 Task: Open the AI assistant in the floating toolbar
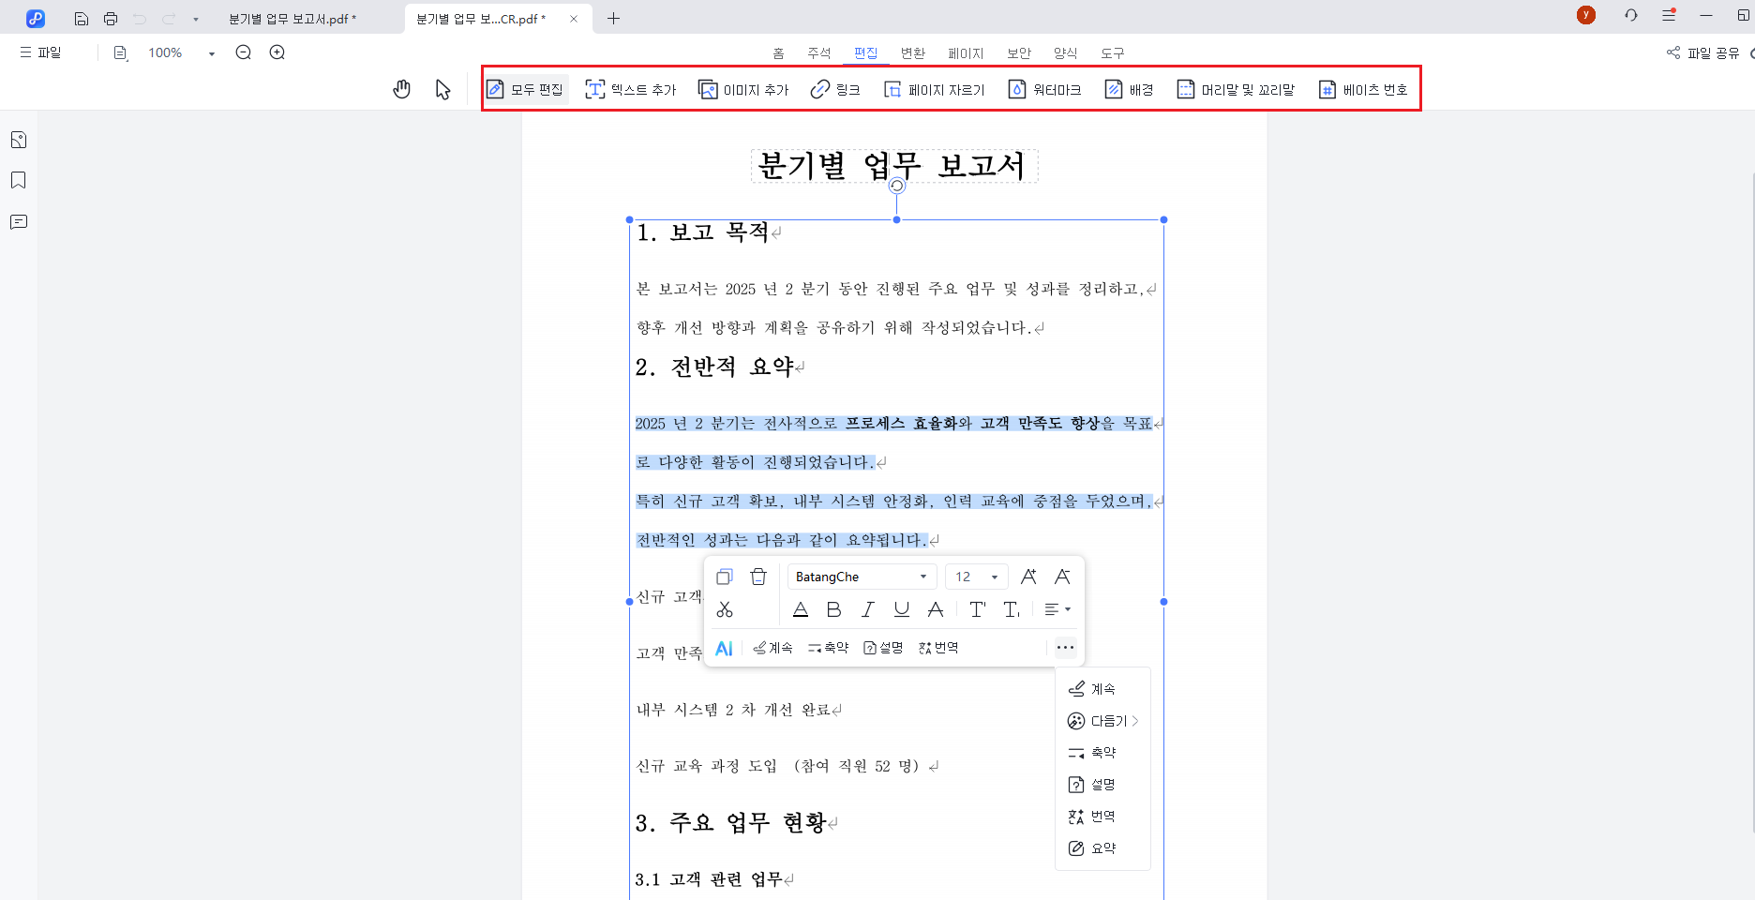(x=724, y=647)
